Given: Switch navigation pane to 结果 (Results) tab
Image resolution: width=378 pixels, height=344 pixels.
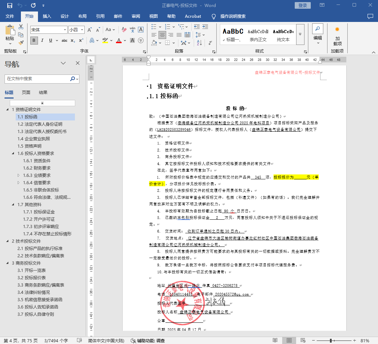Looking at the screenshot, I should (43, 93).
